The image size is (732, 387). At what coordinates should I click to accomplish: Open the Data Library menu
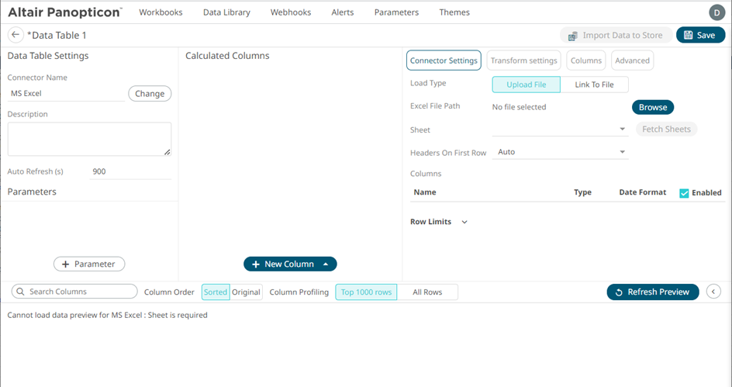coord(226,12)
